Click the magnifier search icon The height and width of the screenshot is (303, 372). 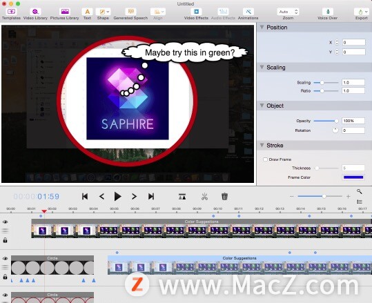click(x=360, y=191)
